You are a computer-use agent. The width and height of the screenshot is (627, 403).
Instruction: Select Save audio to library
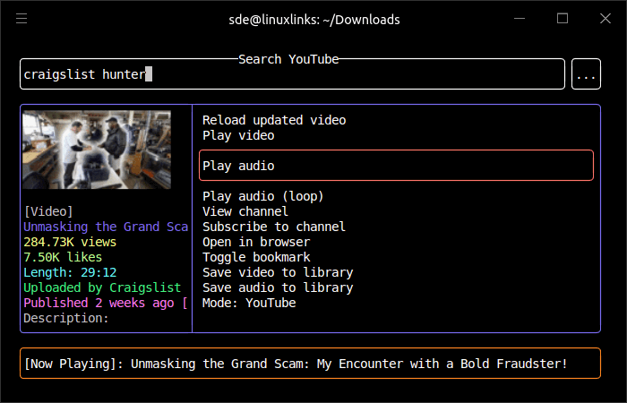coord(278,287)
